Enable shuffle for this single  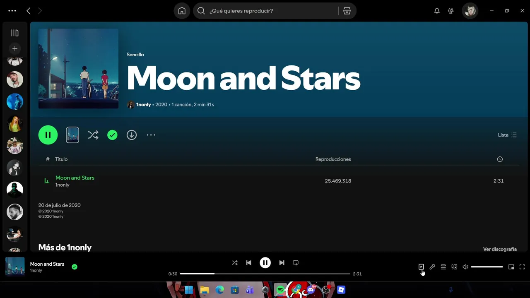93,135
